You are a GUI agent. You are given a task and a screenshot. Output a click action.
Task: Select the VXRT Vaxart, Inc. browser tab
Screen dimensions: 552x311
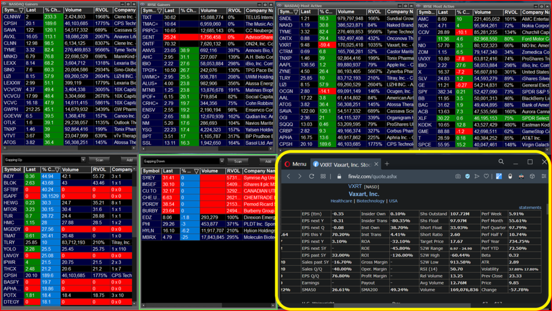(346, 164)
